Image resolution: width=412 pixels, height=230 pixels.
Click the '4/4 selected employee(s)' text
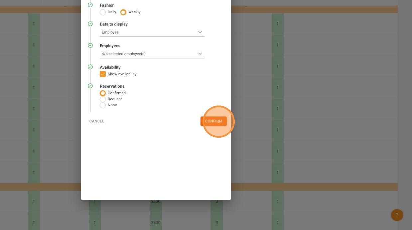click(x=124, y=54)
